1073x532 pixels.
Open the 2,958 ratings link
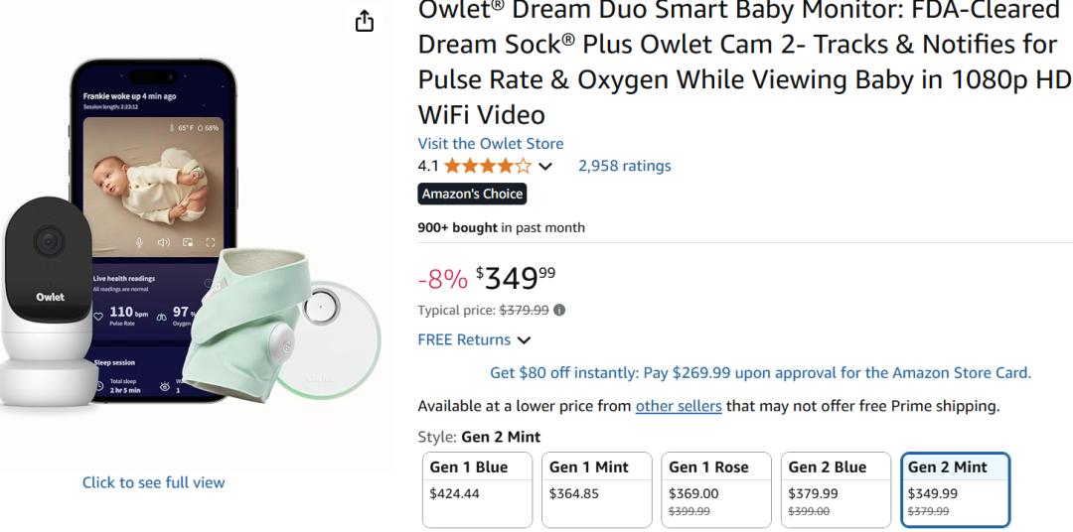[624, 166]
